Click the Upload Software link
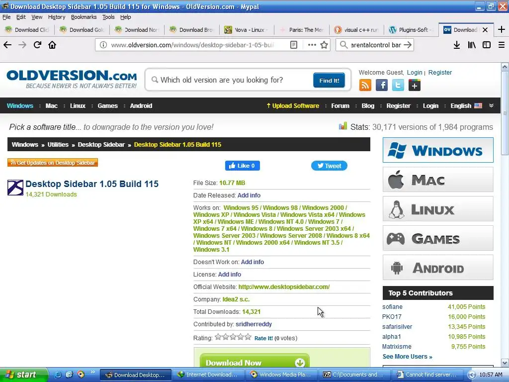The width and height of the screenshot is (509, 382). click(292, 105)
